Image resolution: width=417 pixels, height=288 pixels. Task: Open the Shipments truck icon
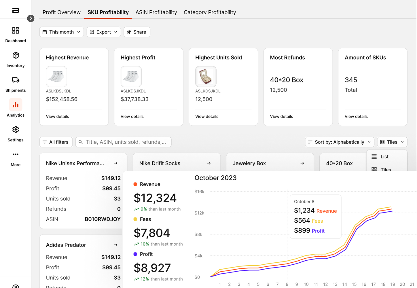coord(16,80)
